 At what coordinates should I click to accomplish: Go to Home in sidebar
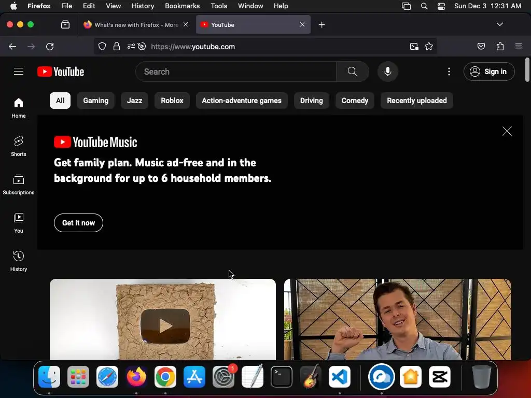pyautogui.click(x=19, y=108)
